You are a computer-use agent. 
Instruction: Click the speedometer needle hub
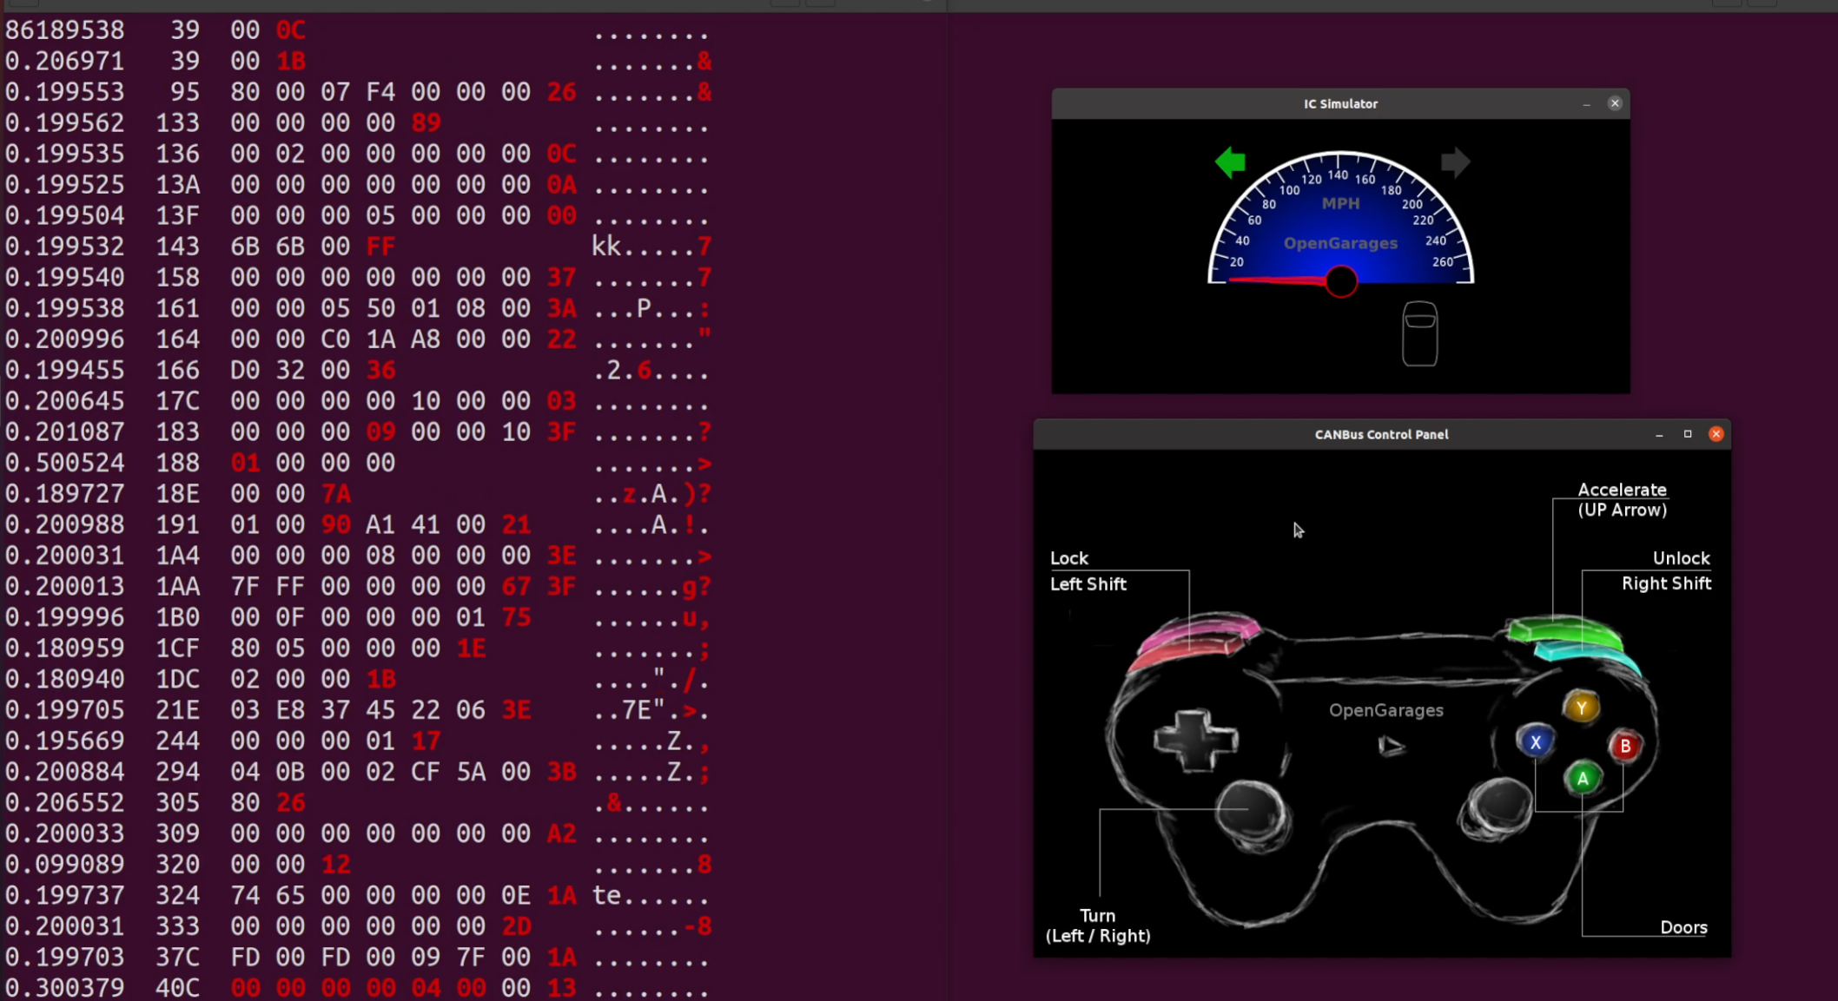[1341, 280]
